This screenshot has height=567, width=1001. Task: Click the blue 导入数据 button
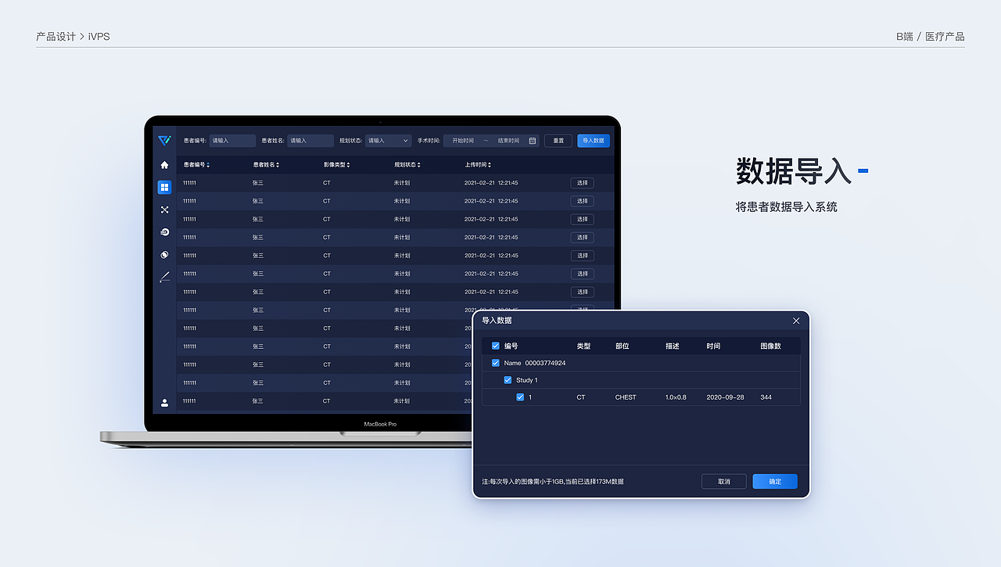pyautogui.click(x=594, y=141)
